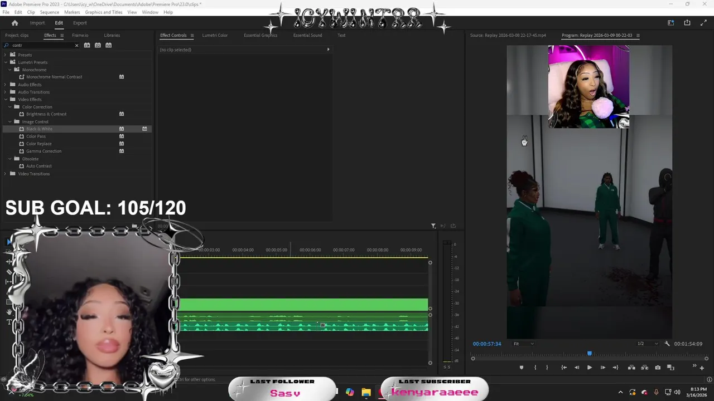Open the Window menu
Viewport: 714px width, 401px height.
click(150, 12)
